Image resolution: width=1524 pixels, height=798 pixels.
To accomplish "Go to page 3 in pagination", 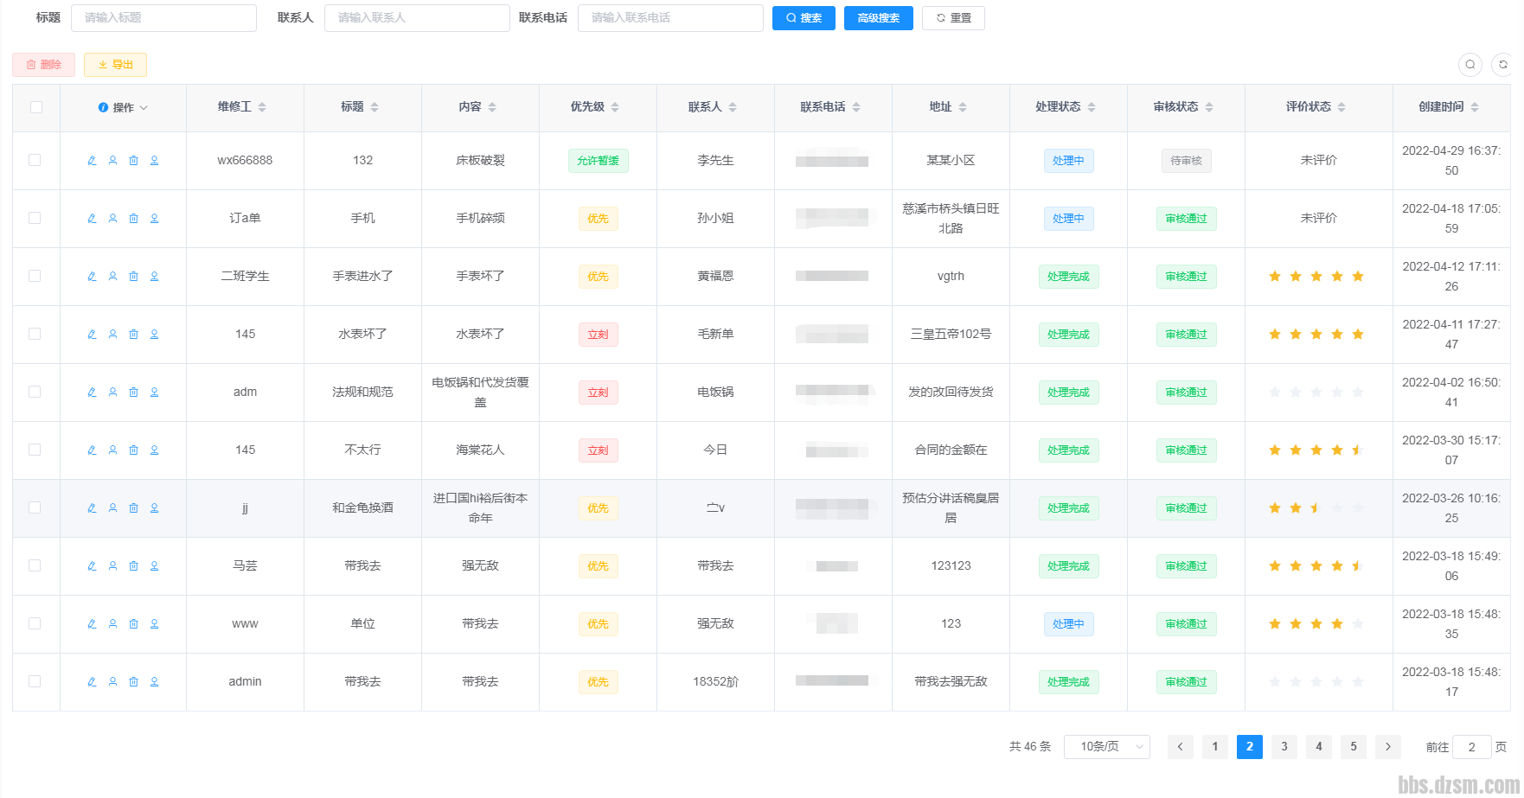I will (1284, 747).
